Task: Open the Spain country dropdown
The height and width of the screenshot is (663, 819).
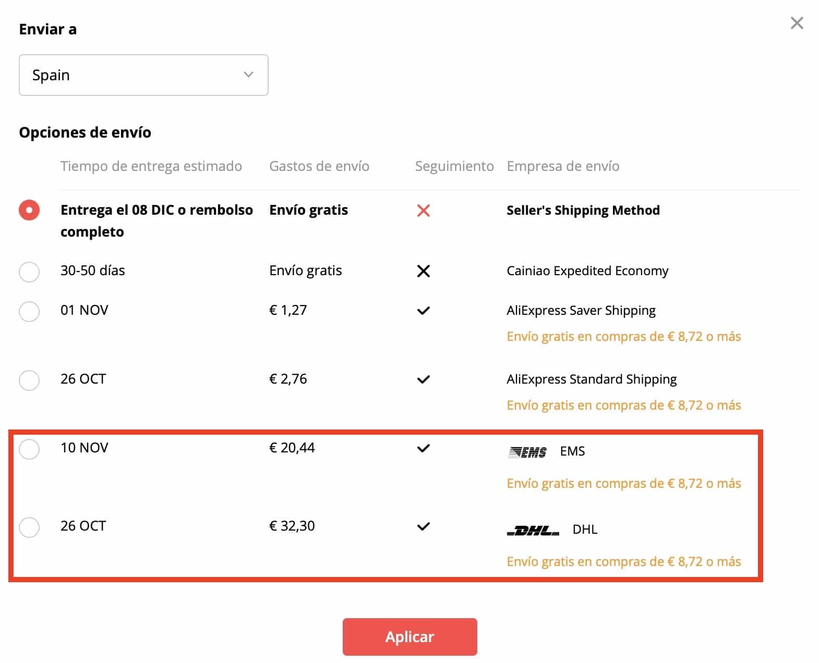Action: 143,75
